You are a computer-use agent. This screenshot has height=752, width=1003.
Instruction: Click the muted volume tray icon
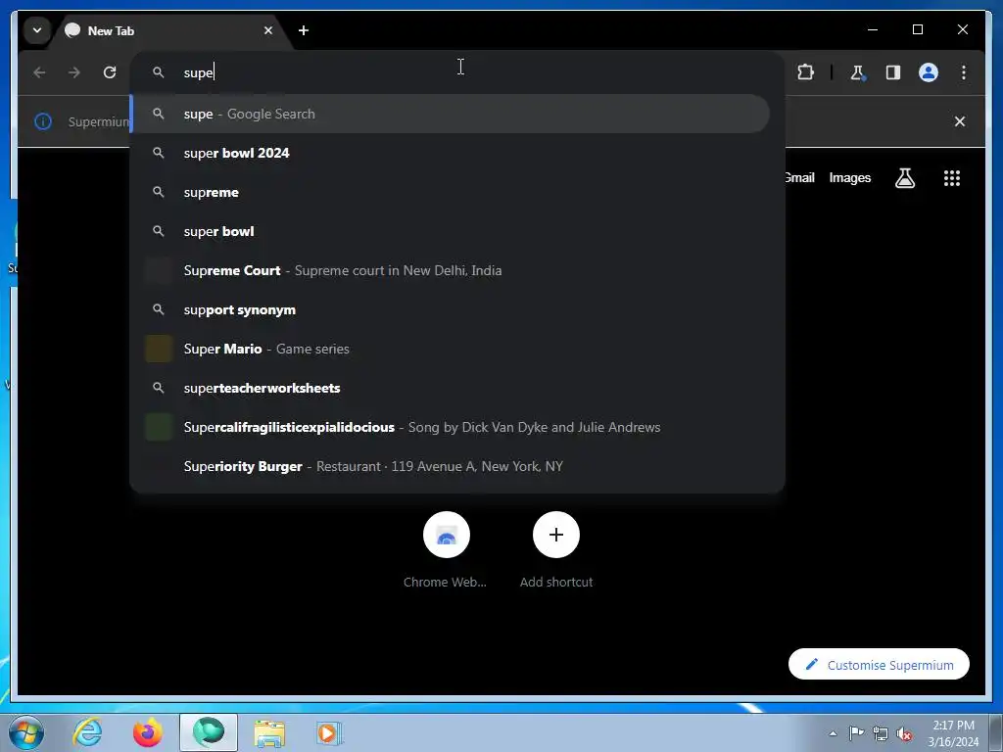point(904,734)
